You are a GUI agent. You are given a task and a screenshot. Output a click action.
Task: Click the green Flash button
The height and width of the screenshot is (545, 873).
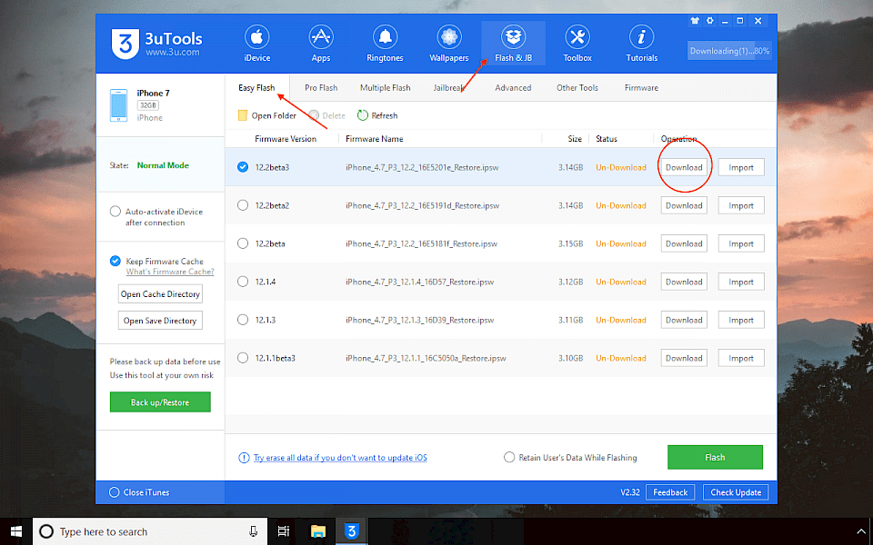715,457
